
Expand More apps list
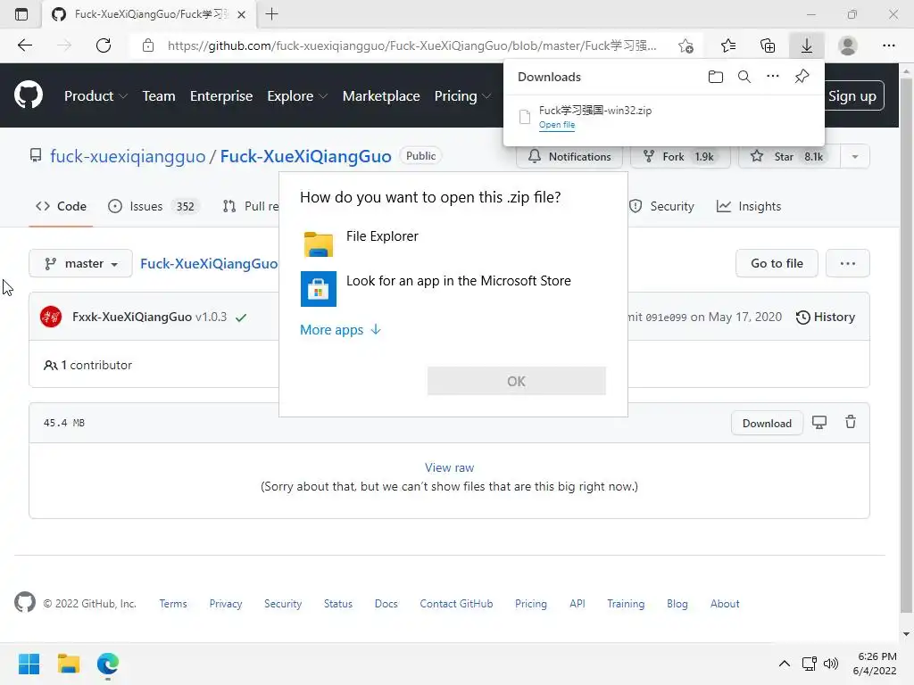(x=340, y=330)
